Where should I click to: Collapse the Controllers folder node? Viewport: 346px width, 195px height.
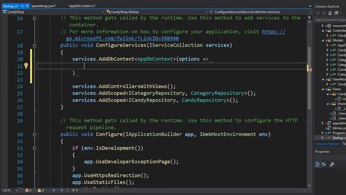click(323, 30)
